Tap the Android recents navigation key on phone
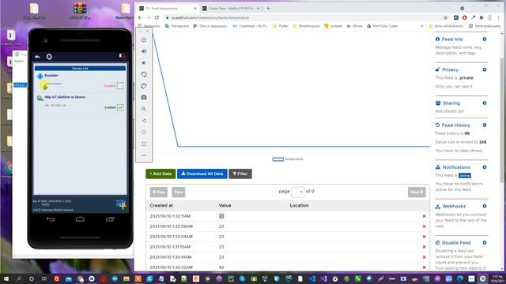 pos(110,219)
